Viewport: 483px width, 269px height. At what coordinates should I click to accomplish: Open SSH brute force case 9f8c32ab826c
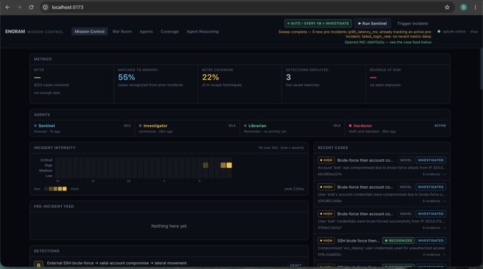pyautogui.click(x=382, y=247)
